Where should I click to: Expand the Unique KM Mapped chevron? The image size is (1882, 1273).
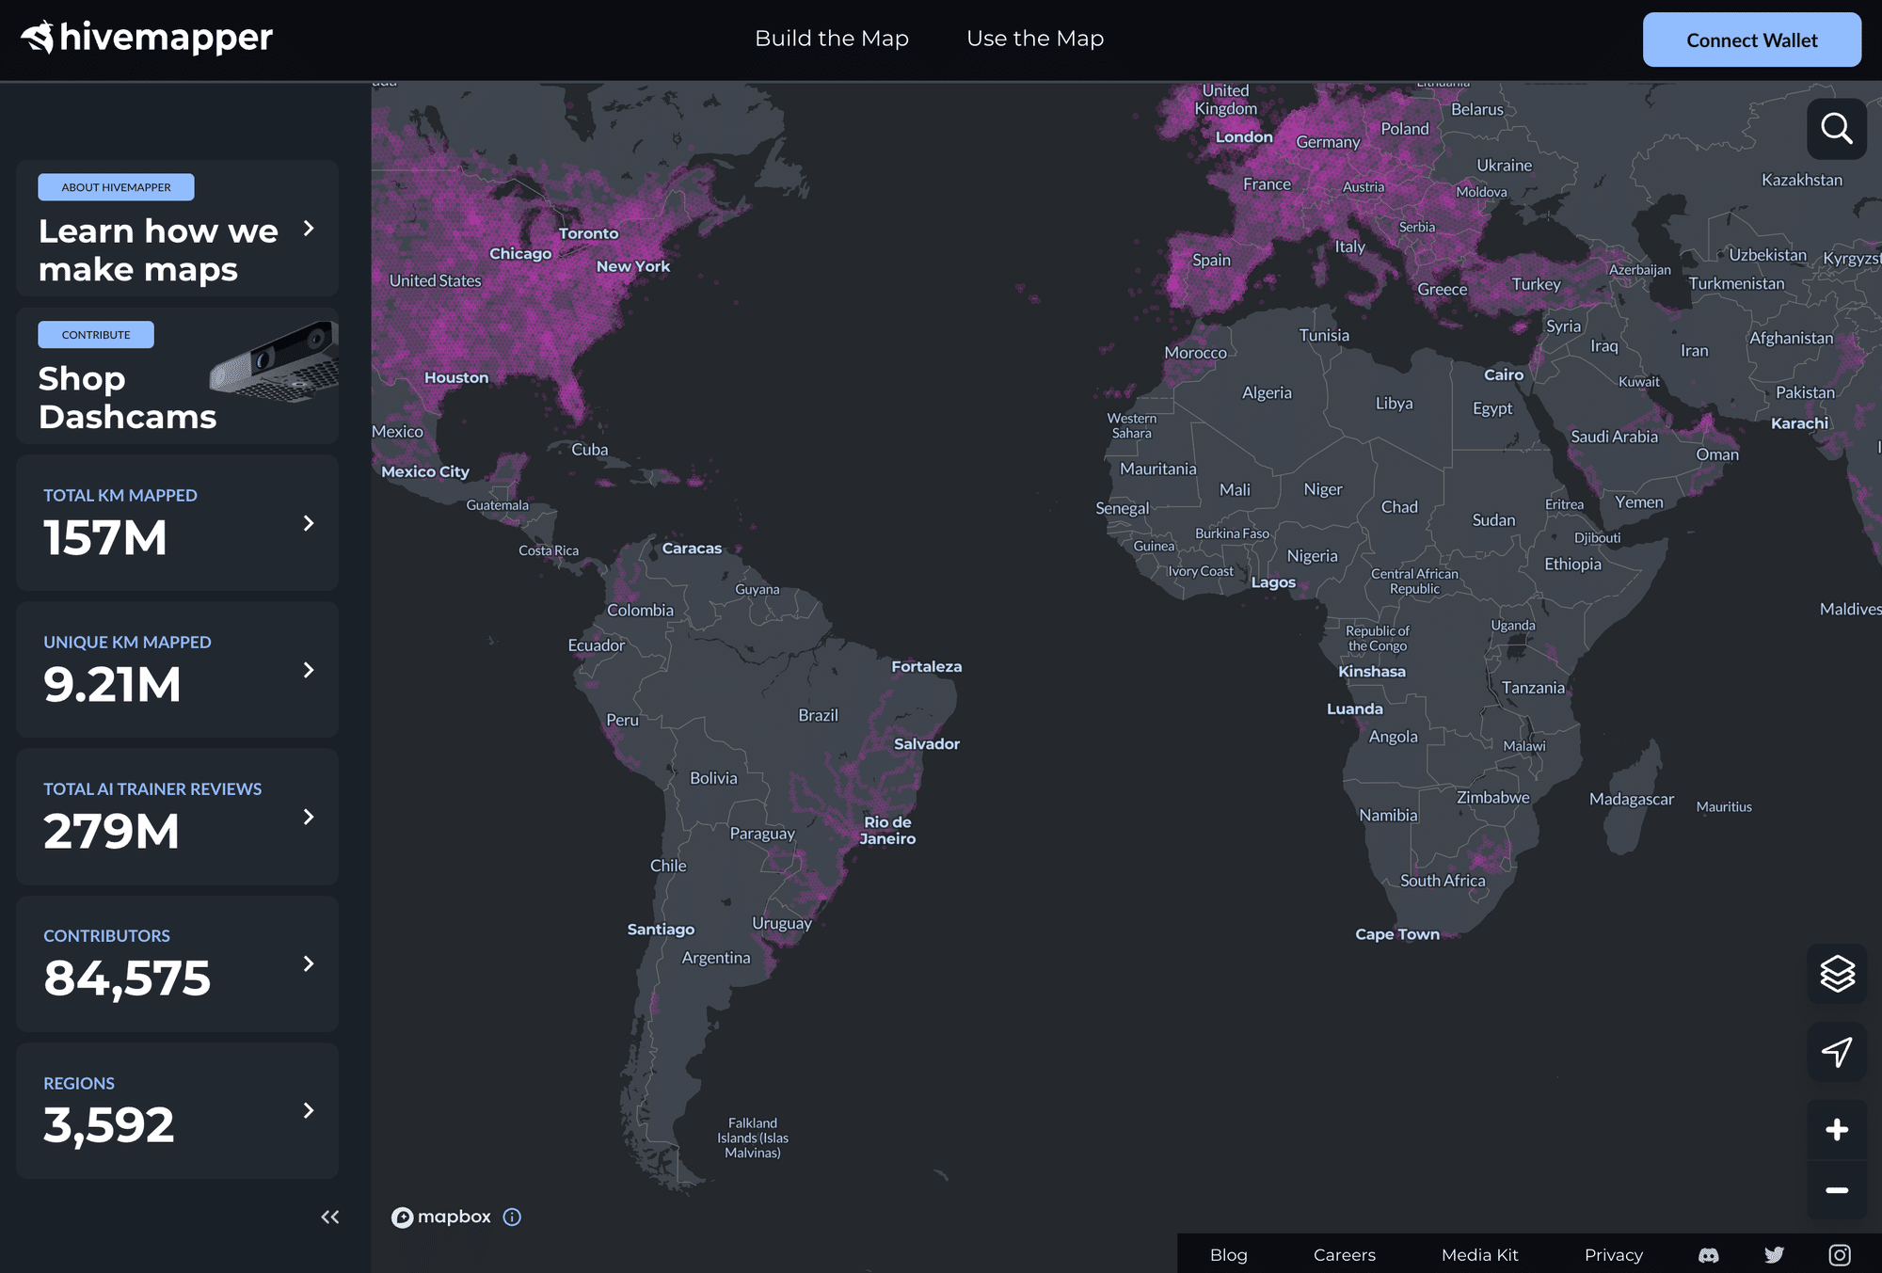tap(309, 670)
